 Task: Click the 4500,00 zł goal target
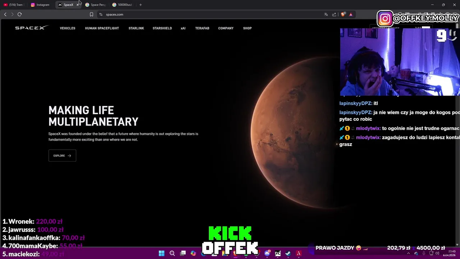coord(431,248)
